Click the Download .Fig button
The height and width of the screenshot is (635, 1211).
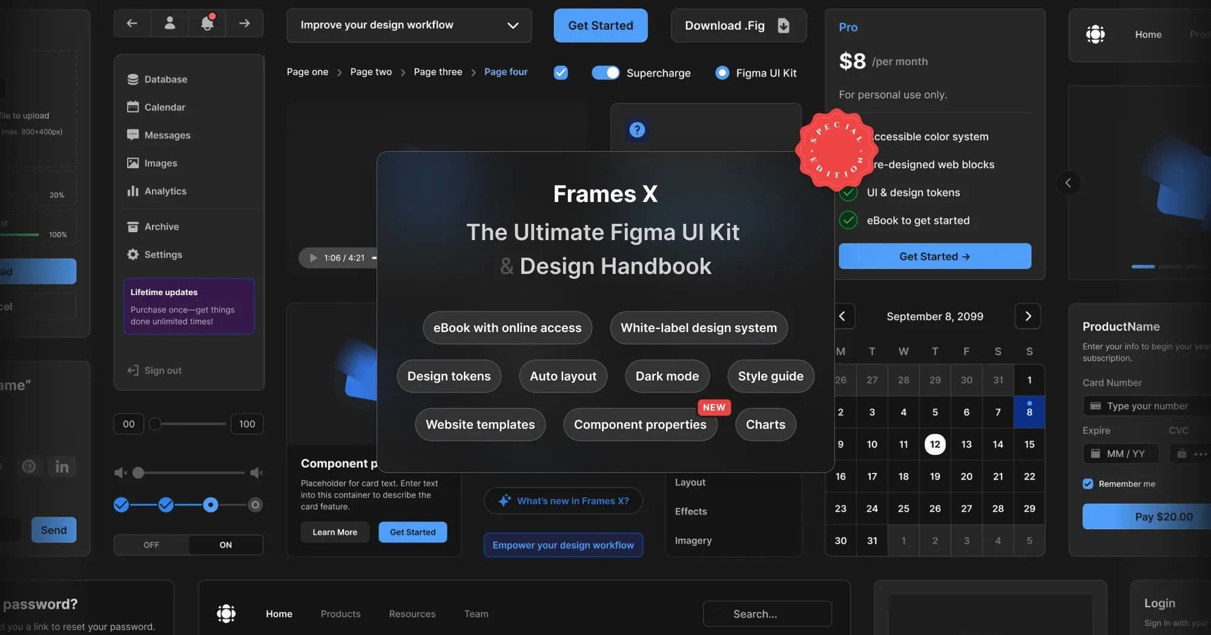click(x=739, y=25)
